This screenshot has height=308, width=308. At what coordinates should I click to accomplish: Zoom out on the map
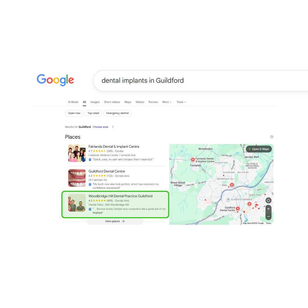coord(268,216)
